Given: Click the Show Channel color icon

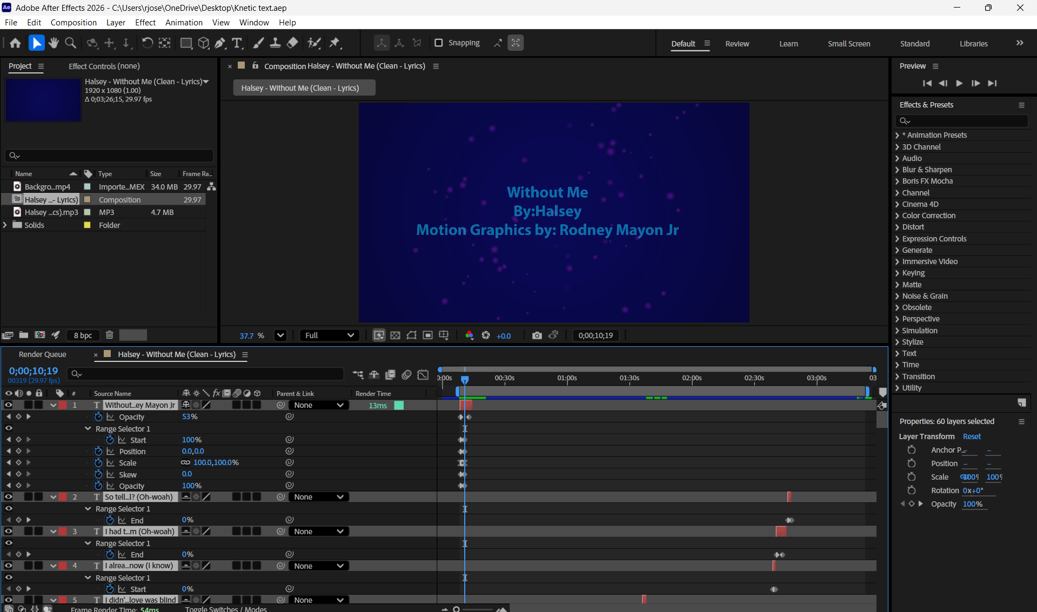Looking at the screenshot, I should (469, 335).
